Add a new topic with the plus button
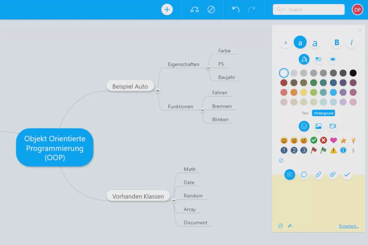Image resolution: width=368 pixels, height=245 pixels. coord(167,9)
